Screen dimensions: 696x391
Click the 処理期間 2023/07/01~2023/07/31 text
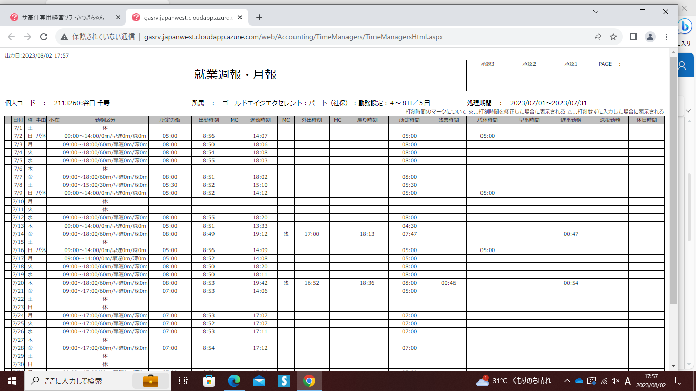[x=527, y=103]
